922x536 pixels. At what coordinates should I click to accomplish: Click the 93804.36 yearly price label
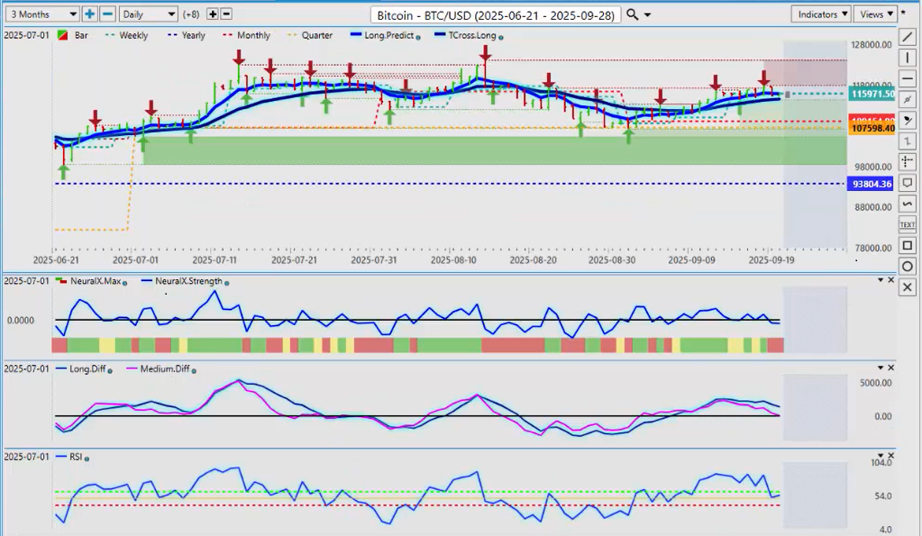click(x=872, y=184)
